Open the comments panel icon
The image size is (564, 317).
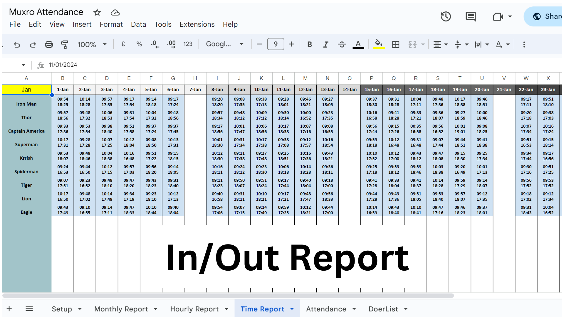pos(471,16)
